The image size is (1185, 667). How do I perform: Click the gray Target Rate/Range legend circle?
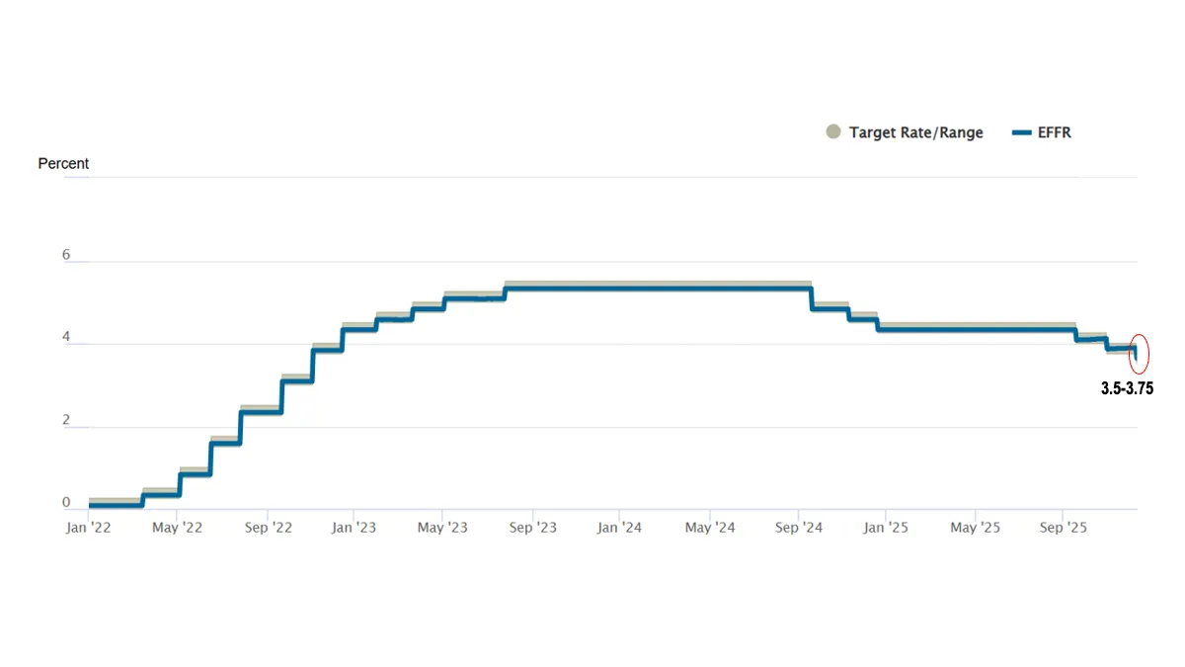point(833,132)
